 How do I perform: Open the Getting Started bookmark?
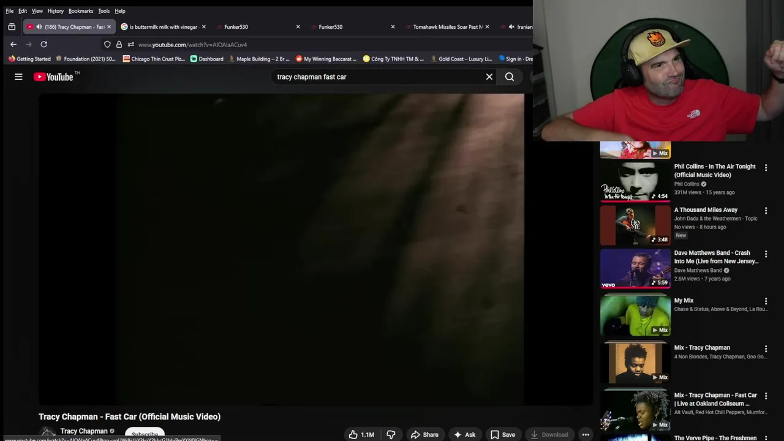[x=29, y=59]
